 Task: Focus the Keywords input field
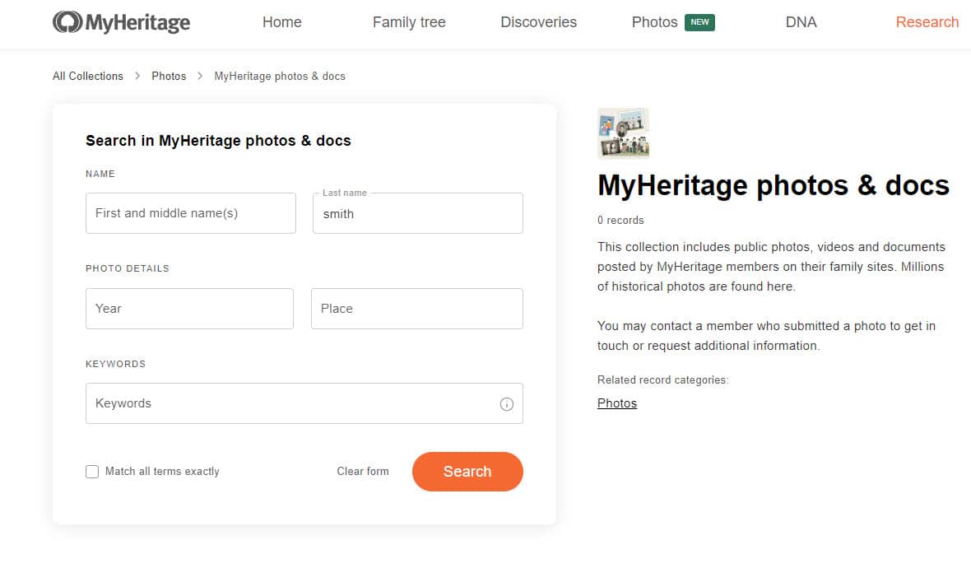tap(304, 403)
